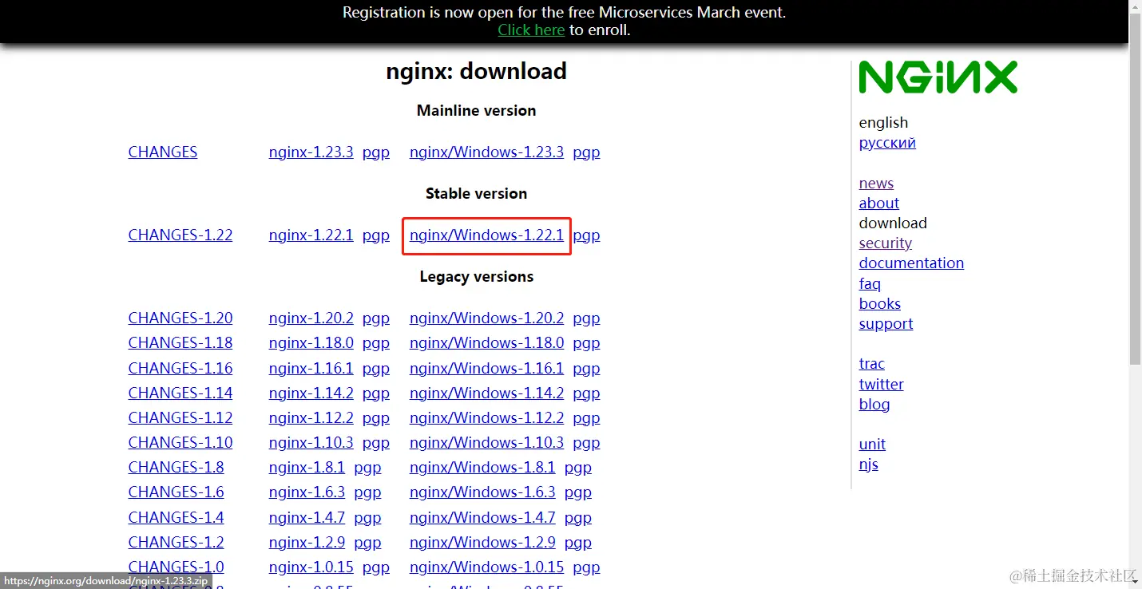1142x589 pixels.
Task: Open the news page
Action: click(x=876, y=184)
